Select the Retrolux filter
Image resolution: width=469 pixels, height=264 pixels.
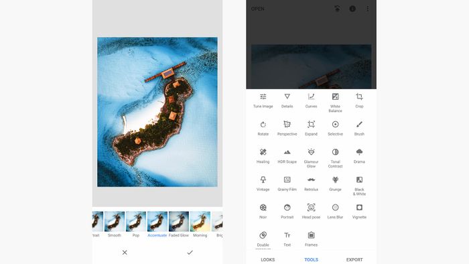point(311,184)
